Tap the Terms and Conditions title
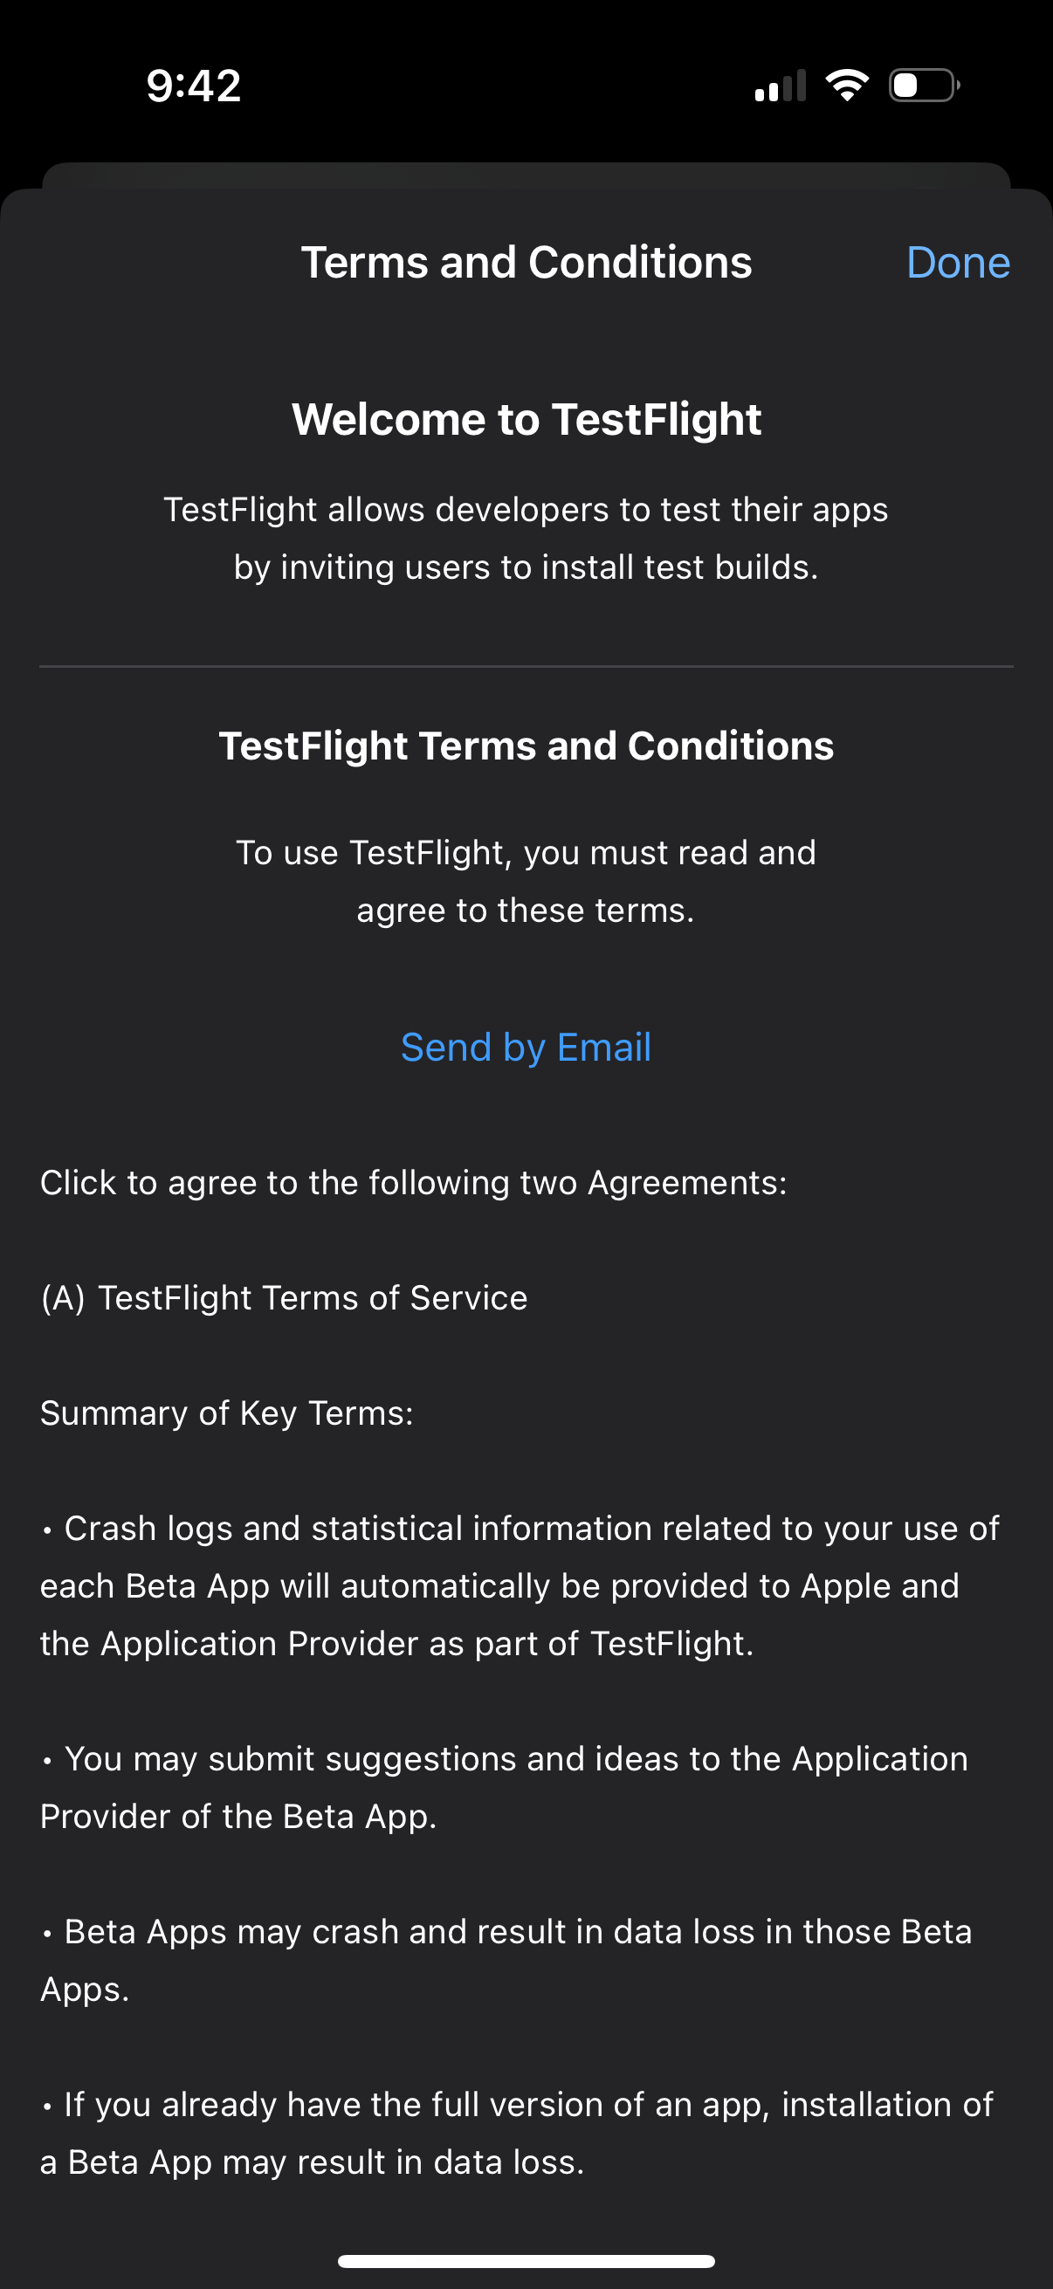The width and height of the screenshot is (1053, 2289). pyautogui.click(x=528, y=262)
